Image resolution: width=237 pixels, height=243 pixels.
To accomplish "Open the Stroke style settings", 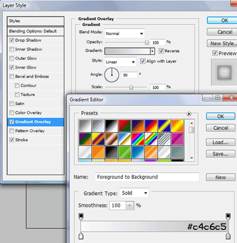I will click(21, 140).
